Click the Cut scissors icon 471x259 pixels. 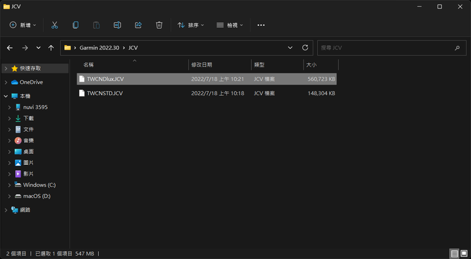coord(54,25)
